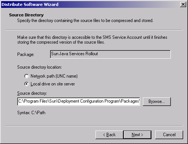
Task: Click the 'Make sure that this directory' notice
Action: (x=92, y=40)
